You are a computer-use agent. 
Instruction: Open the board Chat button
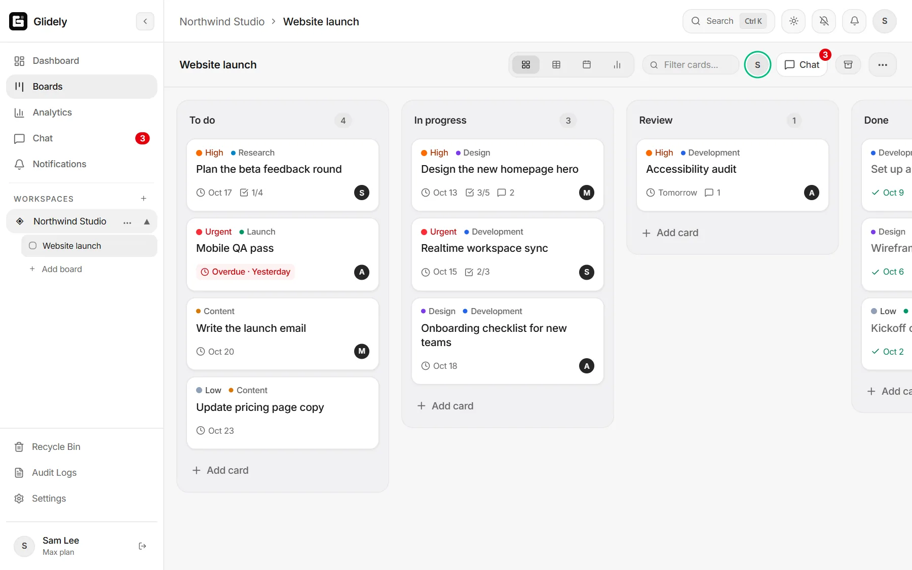(802, 65)
